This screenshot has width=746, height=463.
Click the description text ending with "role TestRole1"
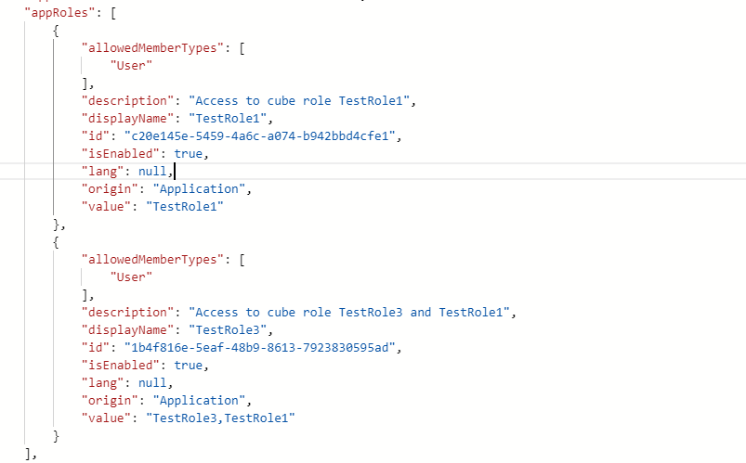tap(306, 100)
